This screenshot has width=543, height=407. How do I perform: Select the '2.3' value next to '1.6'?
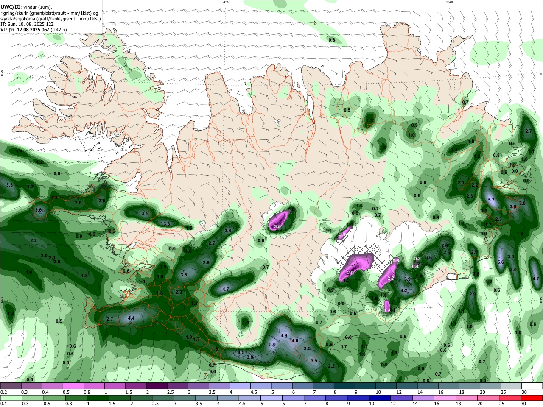click(x=179, y=292)
